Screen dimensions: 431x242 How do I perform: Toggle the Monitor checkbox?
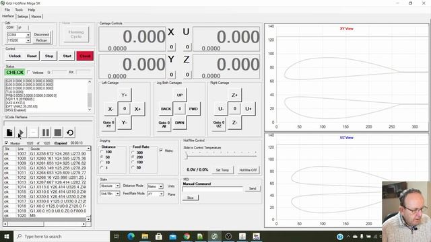point(6,143)
